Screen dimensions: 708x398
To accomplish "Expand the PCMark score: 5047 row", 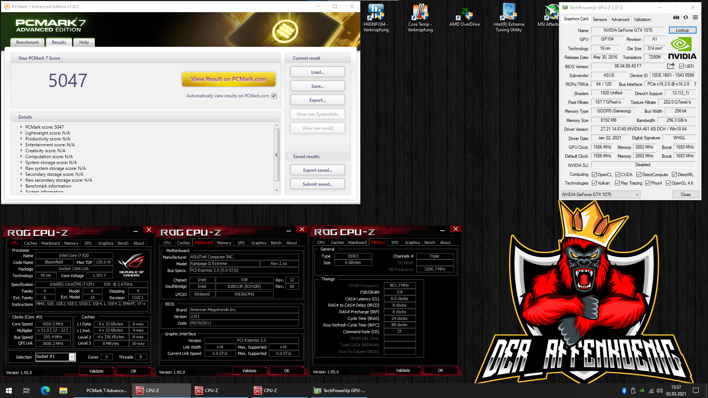I will pyautogui.click(x=21, y=127).
